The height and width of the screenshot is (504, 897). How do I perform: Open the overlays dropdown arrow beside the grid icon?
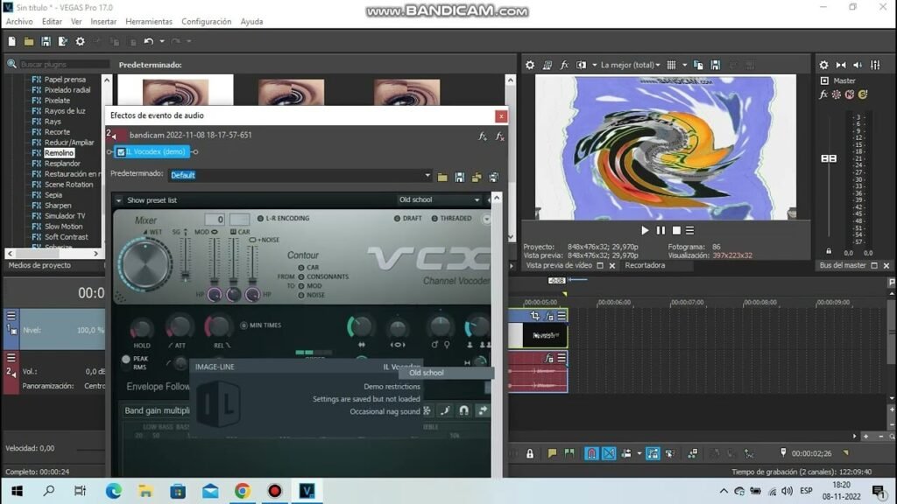(684, 65)
